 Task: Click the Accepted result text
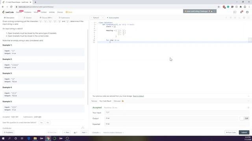click(97, 108)
